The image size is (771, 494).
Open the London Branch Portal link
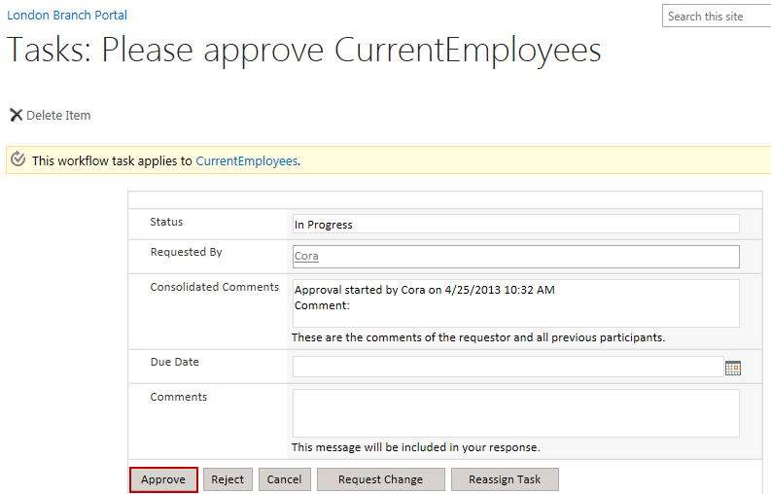[x=67, y=16]
